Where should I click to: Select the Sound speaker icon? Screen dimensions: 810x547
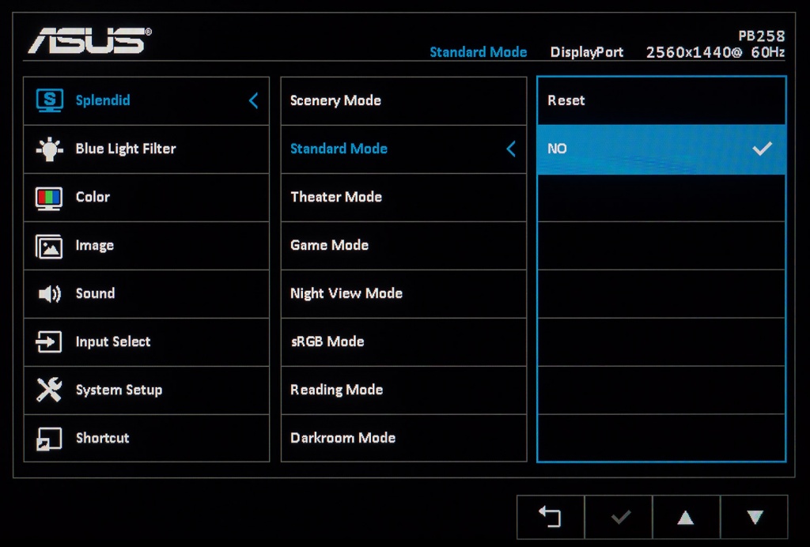pyautogui.click(x=49, y=294)
